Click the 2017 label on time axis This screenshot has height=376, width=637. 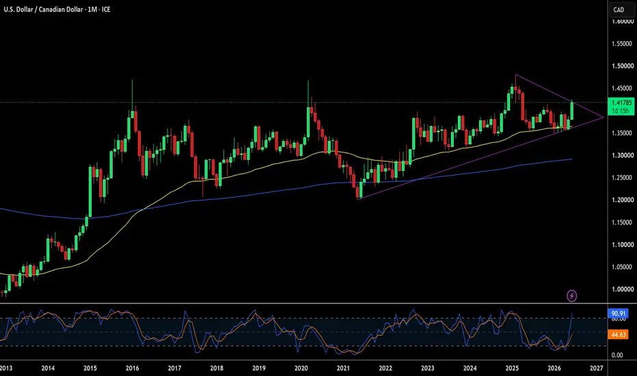tap(175, 368)
